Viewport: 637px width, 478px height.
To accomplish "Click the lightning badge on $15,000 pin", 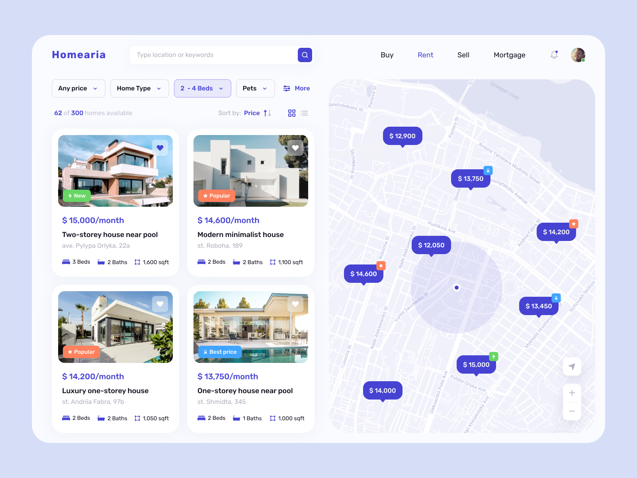I will click(x=494, y=357).
